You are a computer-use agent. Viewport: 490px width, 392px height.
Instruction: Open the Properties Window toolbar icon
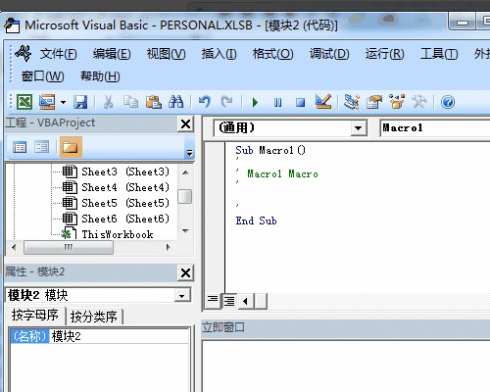pos(374,102)
